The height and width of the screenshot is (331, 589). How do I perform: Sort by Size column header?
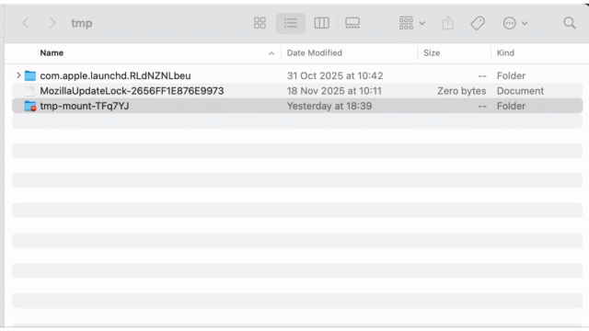point(432,53)
